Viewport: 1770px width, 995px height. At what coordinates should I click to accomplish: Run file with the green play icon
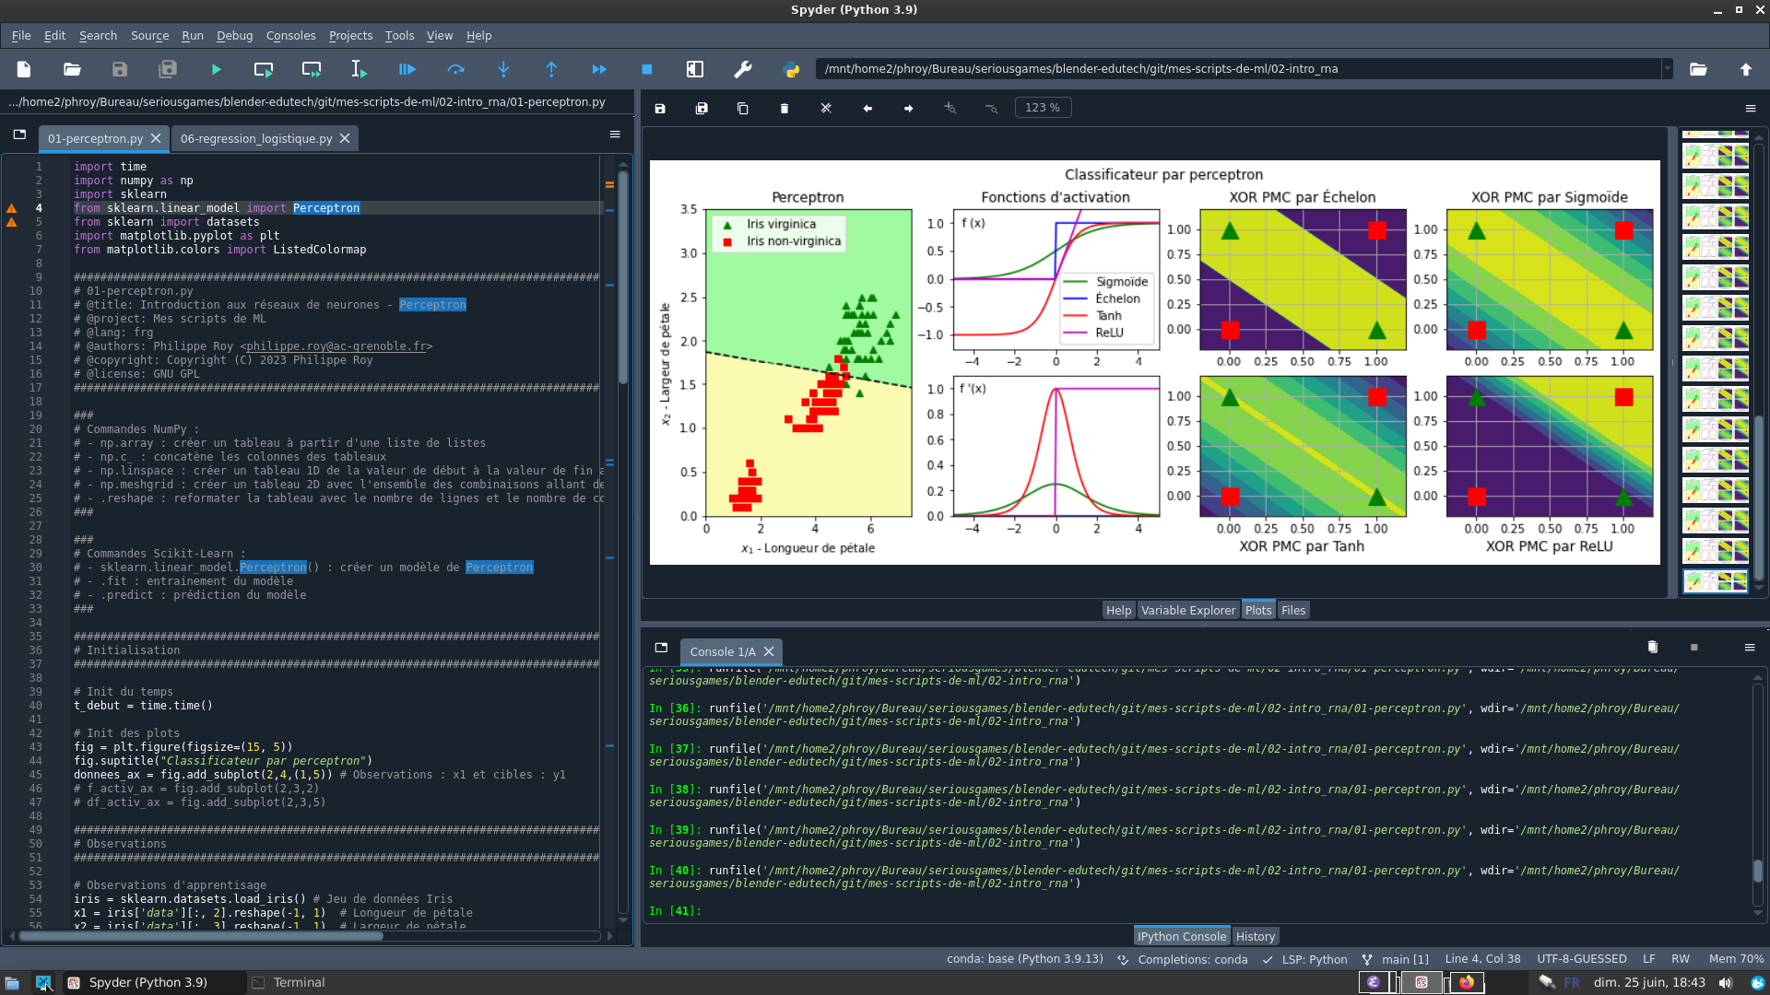click(x=216, y=69)
